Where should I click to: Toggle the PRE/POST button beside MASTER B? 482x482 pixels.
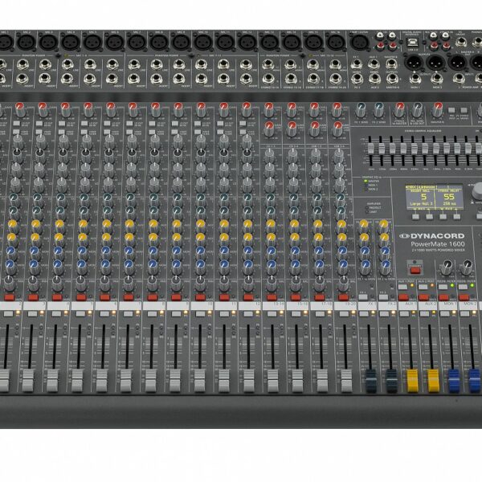451,110
